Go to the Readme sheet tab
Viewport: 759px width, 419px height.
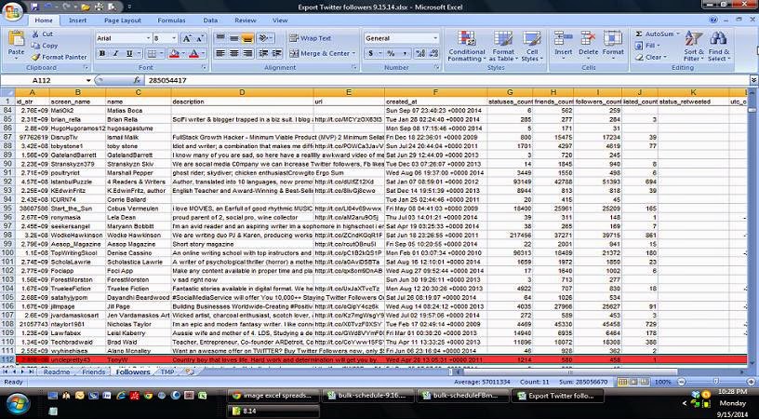click(x=57, y=372)
